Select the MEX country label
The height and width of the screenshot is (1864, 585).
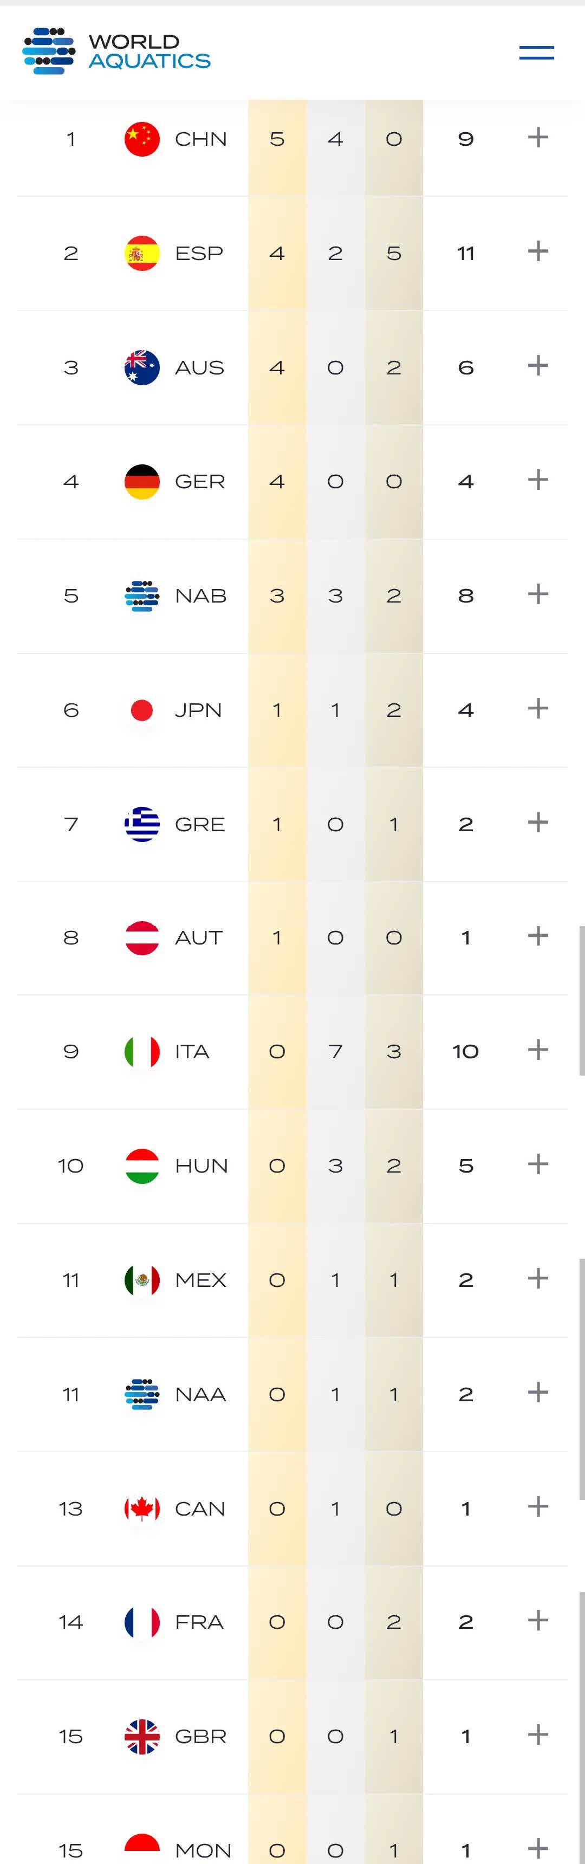click(x=201, y=1280)
